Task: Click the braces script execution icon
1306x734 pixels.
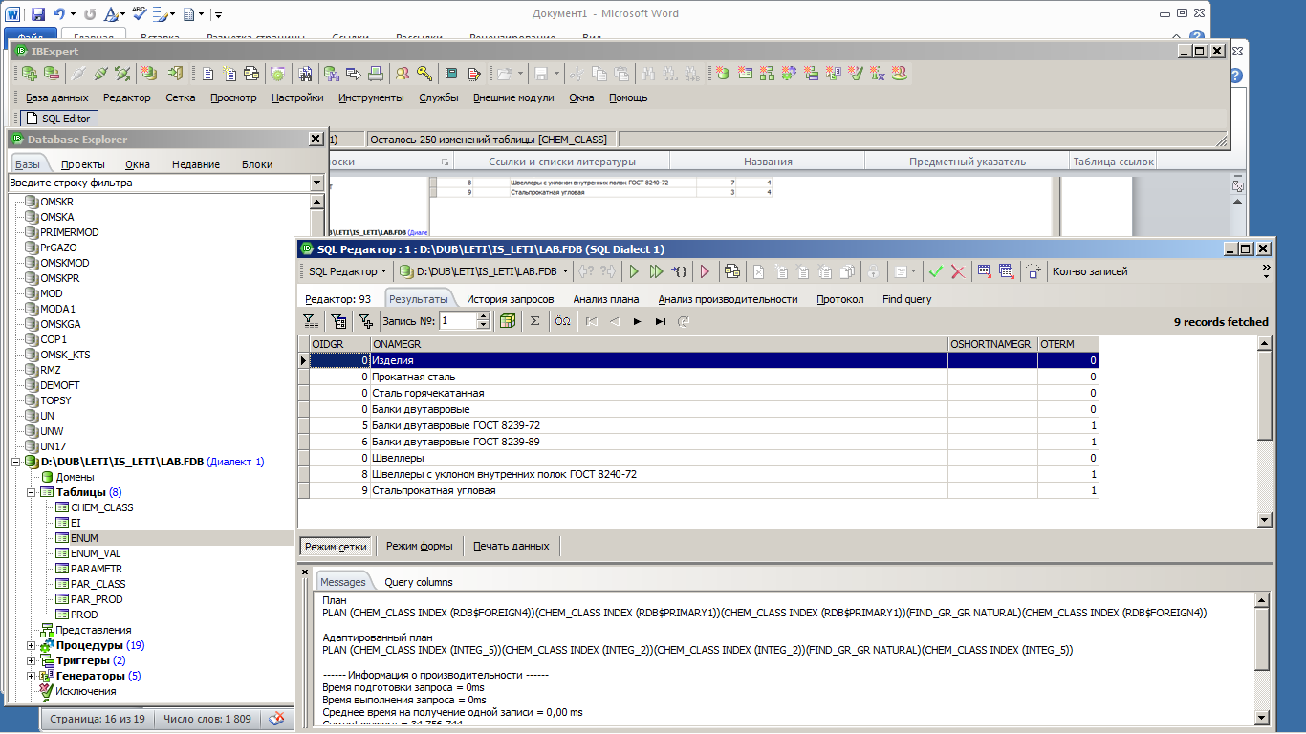Action: click(679, 271)
